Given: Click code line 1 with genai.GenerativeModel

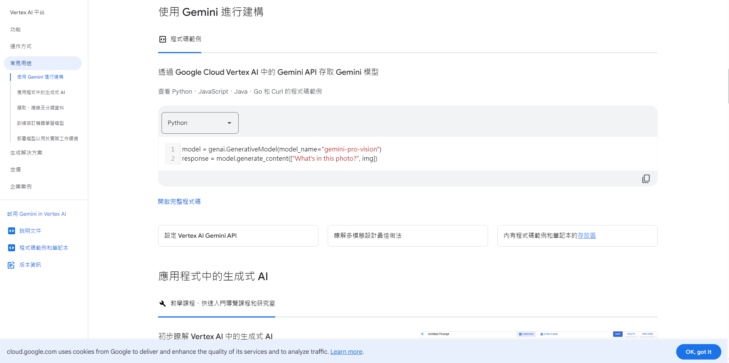Looking at the screenshot, I should pos(281,149).
